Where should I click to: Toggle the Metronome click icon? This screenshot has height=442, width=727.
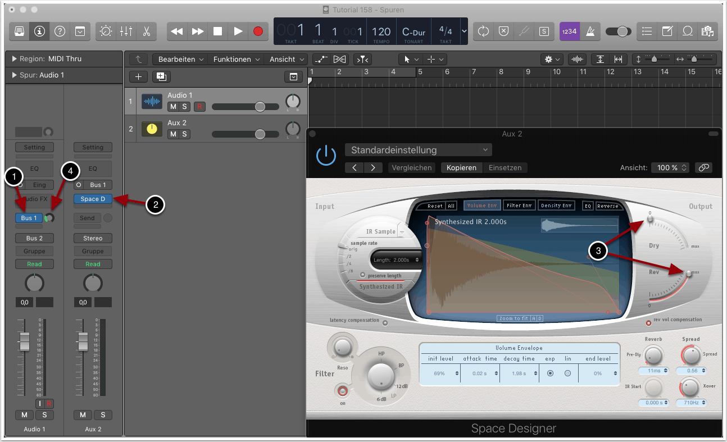tap(590, 31)
